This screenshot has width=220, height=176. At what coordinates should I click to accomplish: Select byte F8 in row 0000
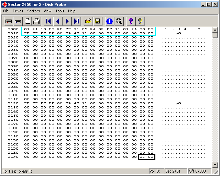(52, 29)
